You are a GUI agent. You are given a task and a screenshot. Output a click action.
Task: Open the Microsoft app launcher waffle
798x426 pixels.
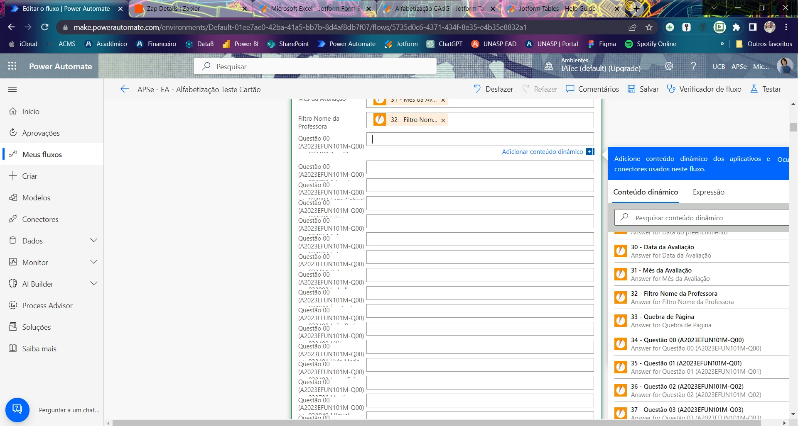(12, 66)
